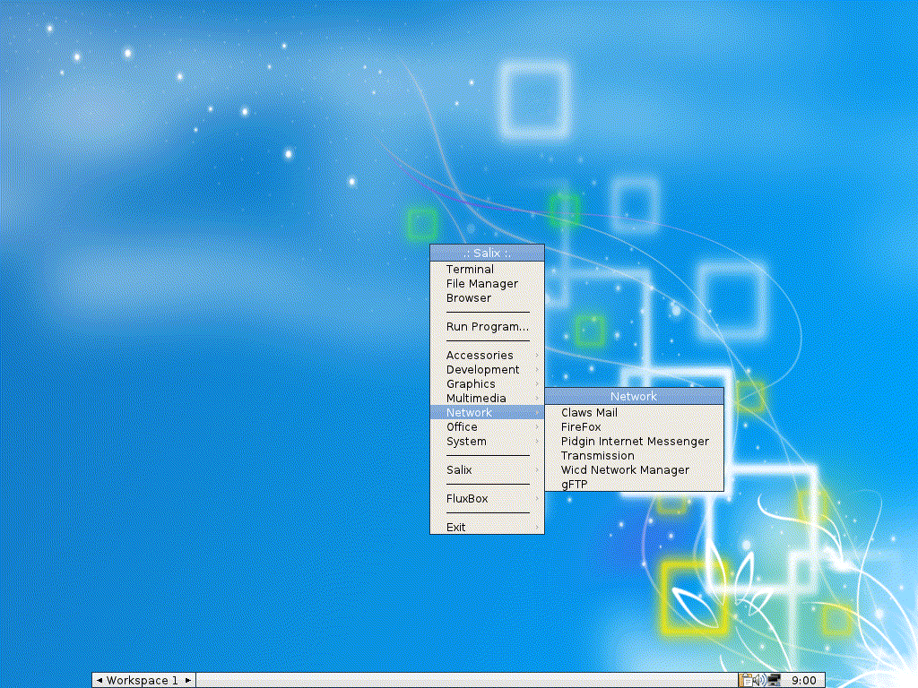Select the highlighted Network menu entry

pyautogui.click(x=487, y=412)
